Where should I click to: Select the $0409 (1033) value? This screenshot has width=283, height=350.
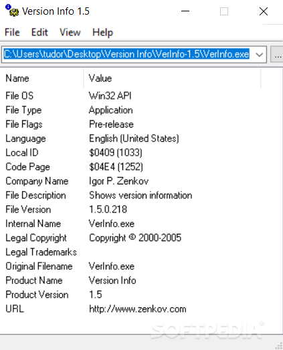(x=116, y=153)
